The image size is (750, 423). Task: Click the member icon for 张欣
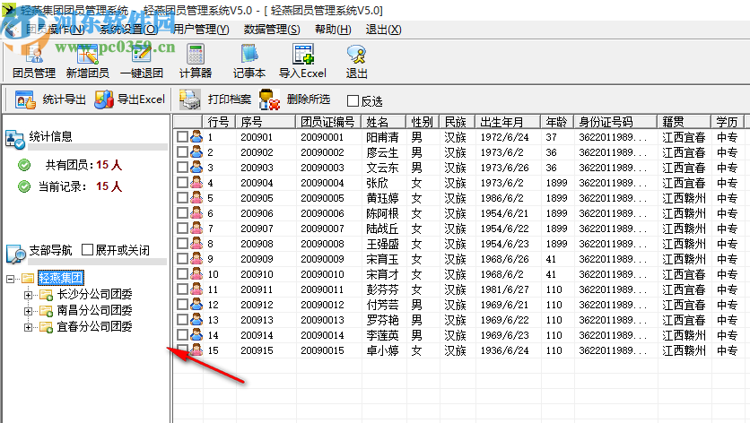[x=196, y=183]
